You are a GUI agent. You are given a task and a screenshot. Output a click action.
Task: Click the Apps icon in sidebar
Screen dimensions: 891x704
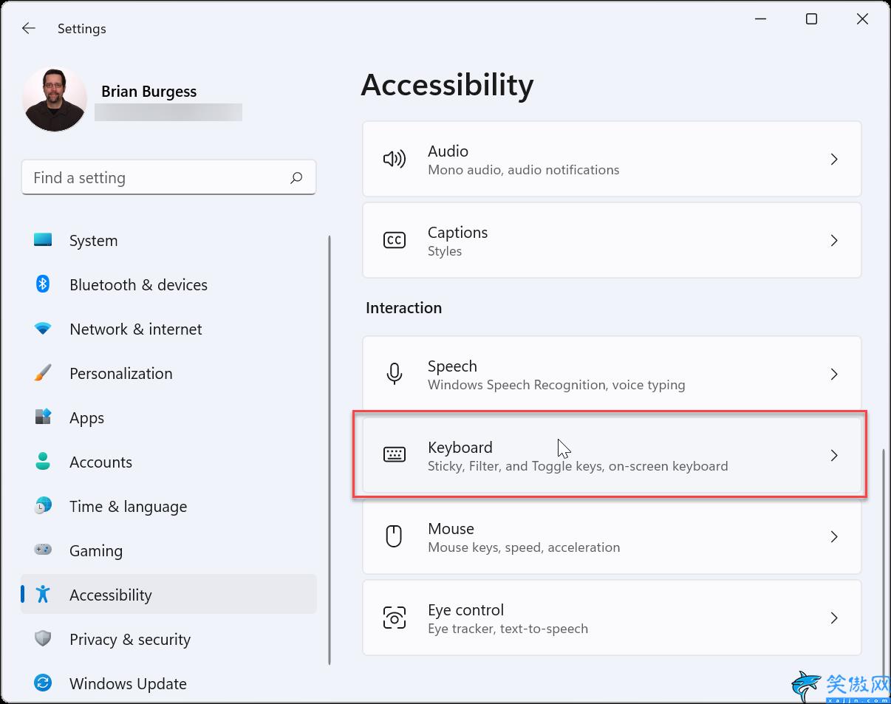43,417
